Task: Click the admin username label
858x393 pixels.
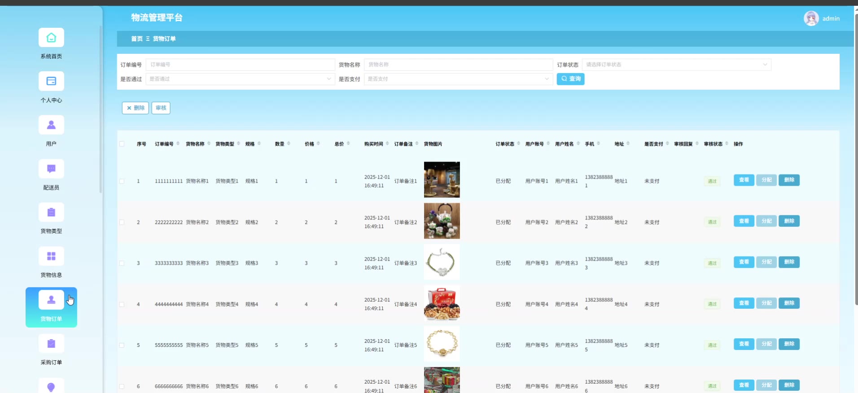Action: pos(831,19)
